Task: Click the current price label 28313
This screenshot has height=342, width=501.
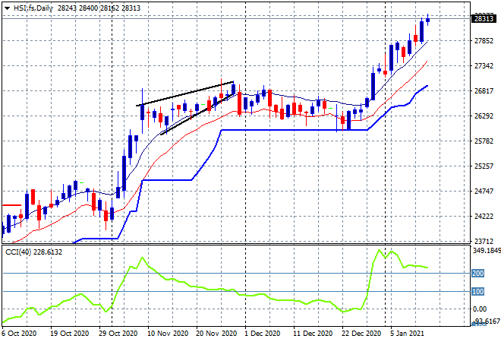Action: pos(484,18)
